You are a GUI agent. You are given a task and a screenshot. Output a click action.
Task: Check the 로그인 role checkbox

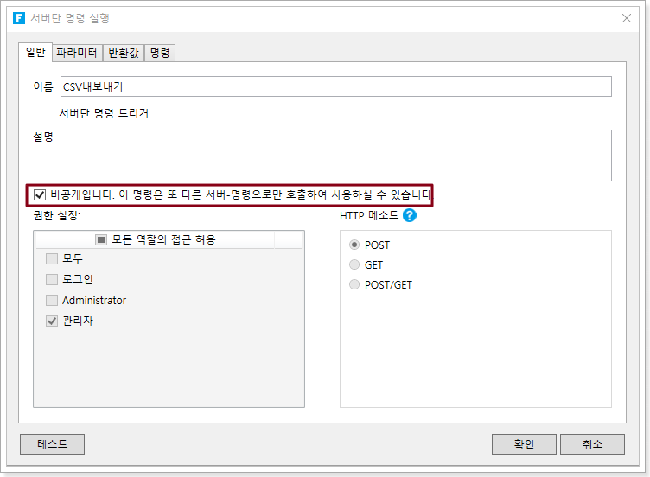[52, 279]
